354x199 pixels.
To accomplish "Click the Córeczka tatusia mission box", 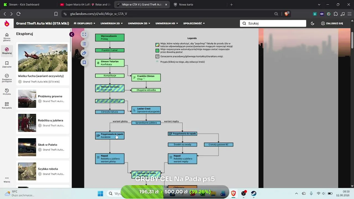I will pos(110,112).
